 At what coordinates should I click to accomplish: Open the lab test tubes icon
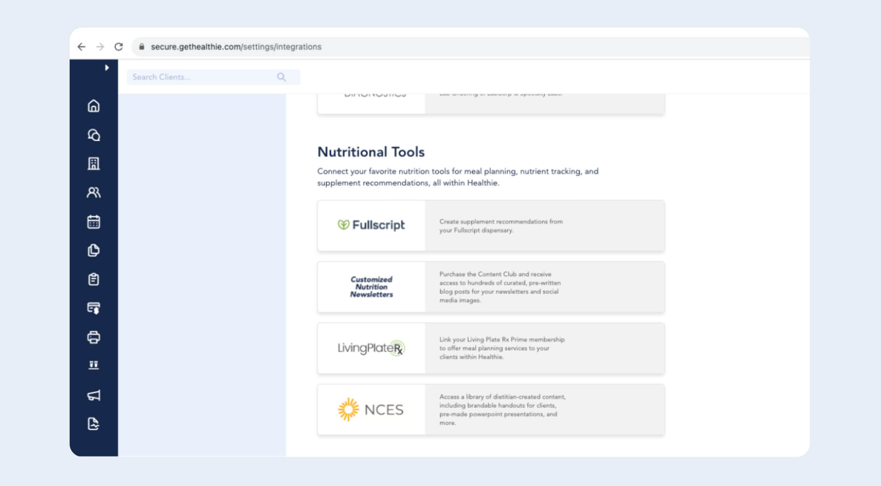coord(94,365)
